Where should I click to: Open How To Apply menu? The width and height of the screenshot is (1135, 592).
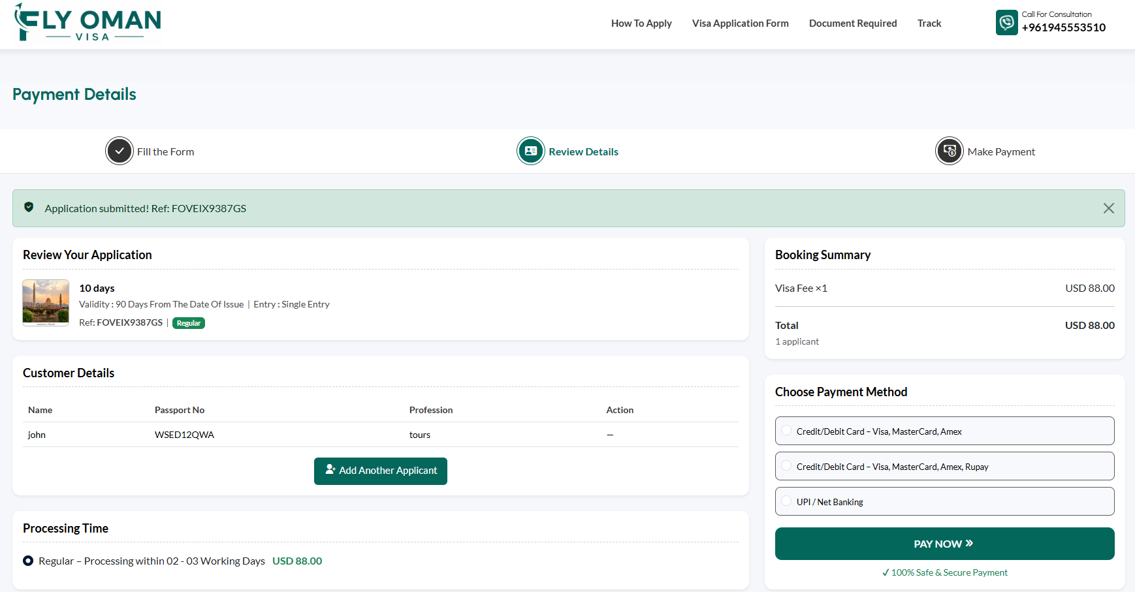click(x=641, y=23)
